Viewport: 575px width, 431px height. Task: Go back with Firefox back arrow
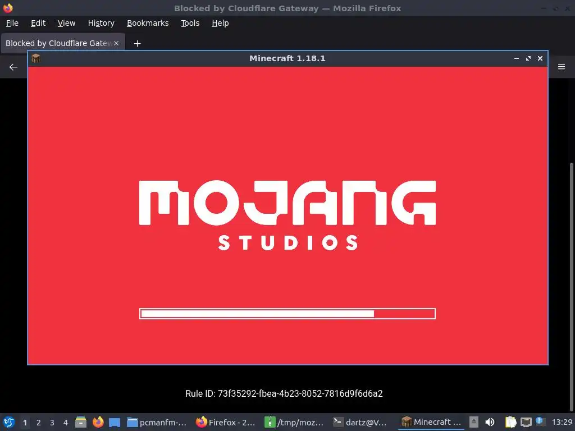click(13, 67)
